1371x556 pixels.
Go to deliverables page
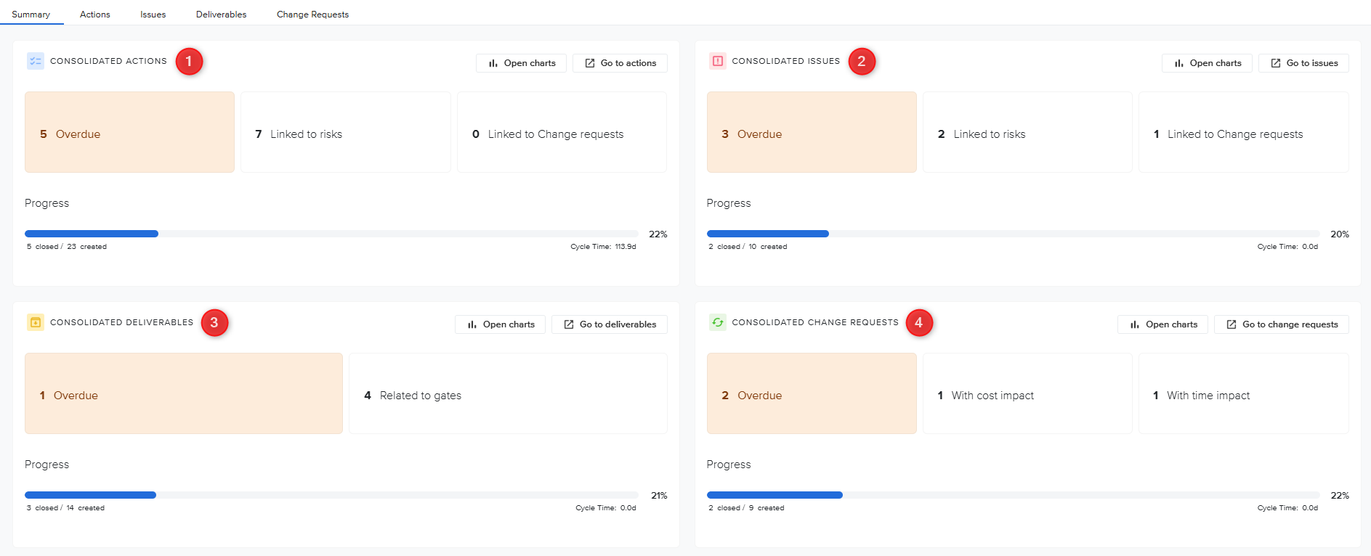610,324
